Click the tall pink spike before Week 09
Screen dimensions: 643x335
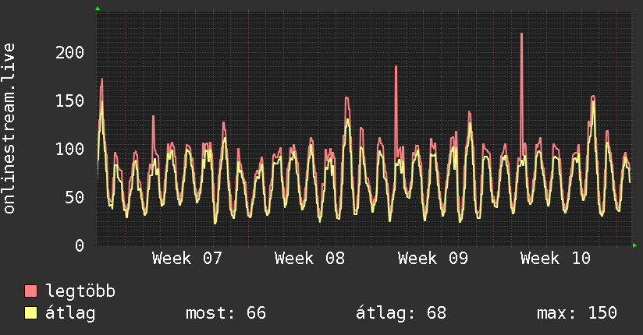coord(396,111)
